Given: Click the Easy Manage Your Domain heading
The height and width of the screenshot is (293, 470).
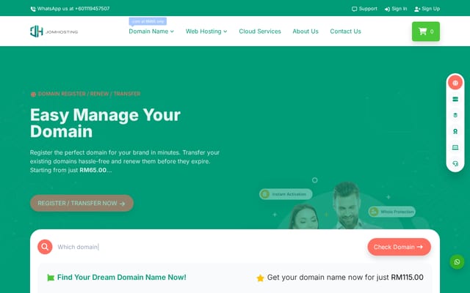Looking at the screenshot, I should (x=105, y=123).
